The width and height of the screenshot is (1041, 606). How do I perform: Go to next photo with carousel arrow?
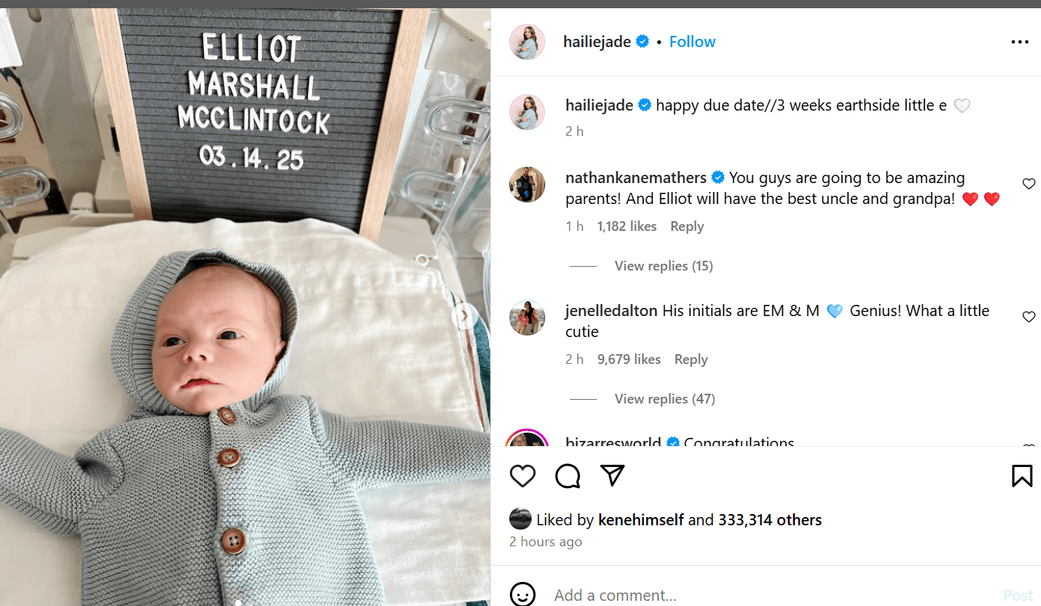464,316
